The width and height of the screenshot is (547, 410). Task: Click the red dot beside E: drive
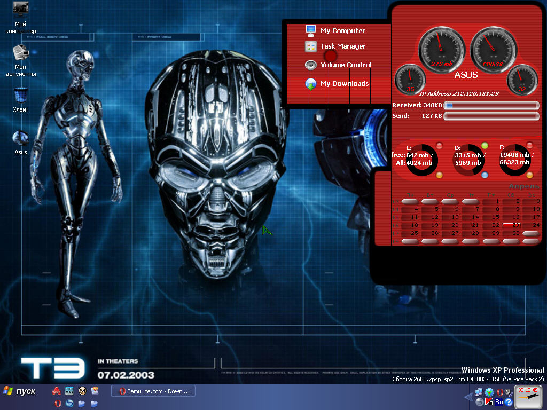529,145
